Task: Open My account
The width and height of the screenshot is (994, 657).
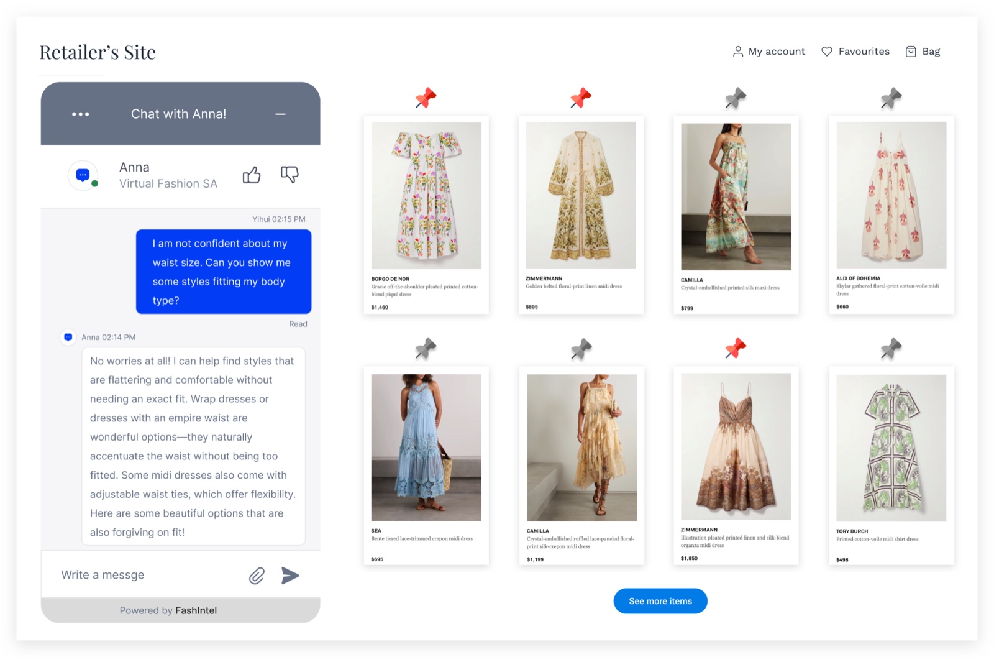Action: click(768, 52)
